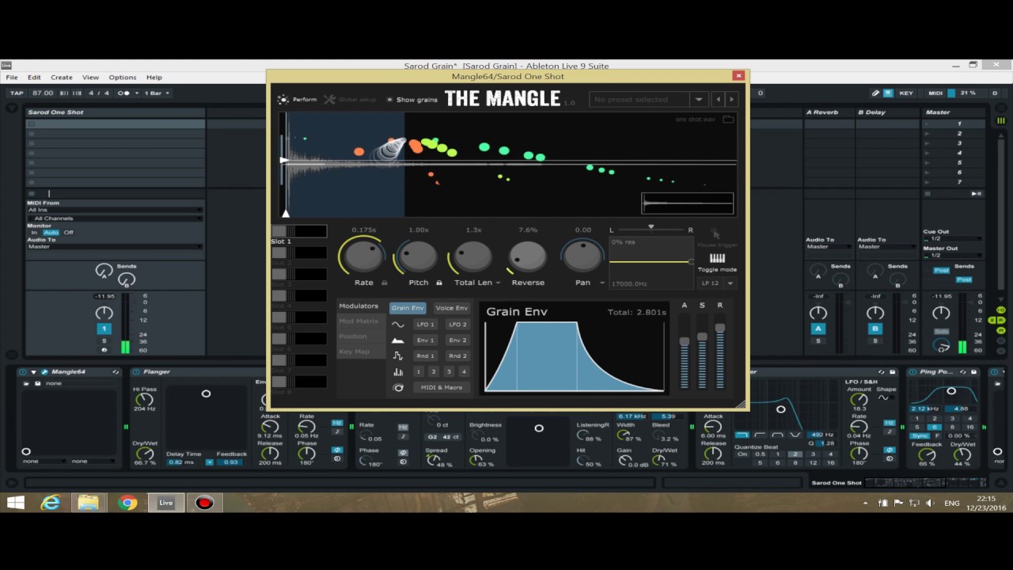Select Rnd 2 modulator
Viewport: 1013px width, 570px height.
[457, 356]
